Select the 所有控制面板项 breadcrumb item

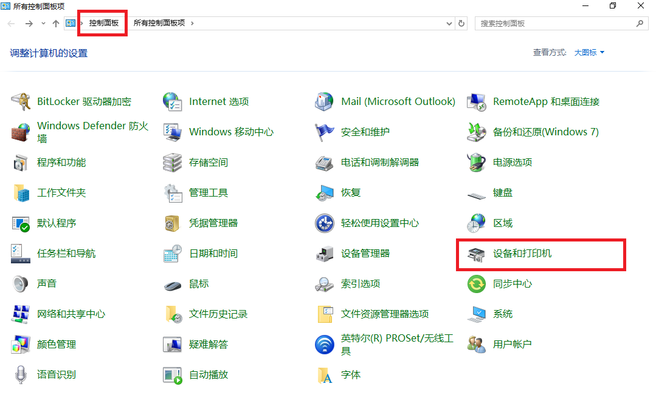coord(159,23)
